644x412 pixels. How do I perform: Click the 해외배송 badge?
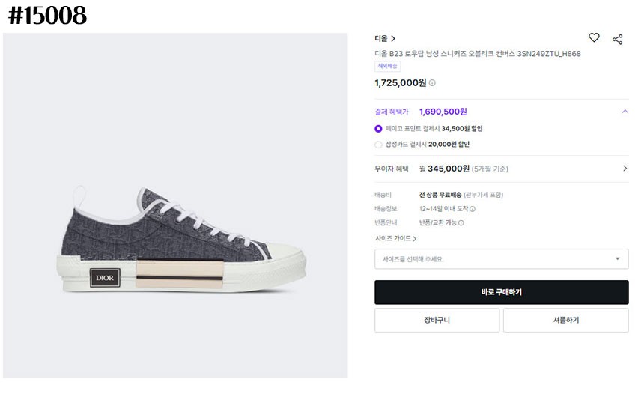(x=387, y=67)
